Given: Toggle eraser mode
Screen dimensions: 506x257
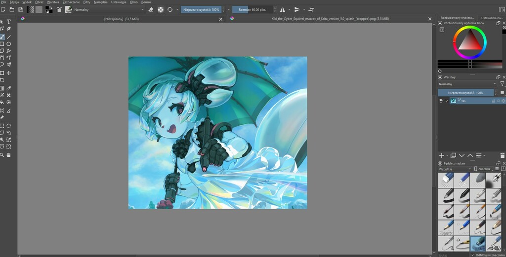Looking at the screenshot, I should pos(151,10).
